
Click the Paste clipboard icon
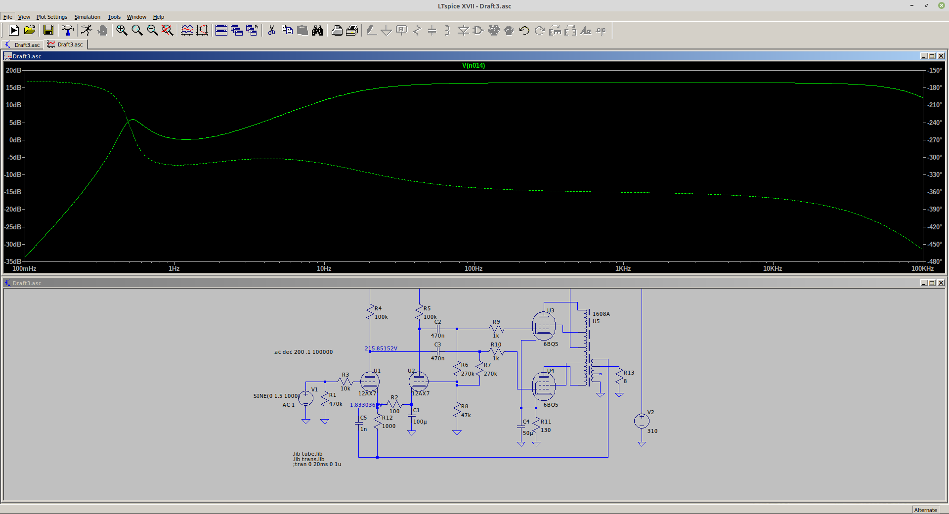(x=302, y=31)
